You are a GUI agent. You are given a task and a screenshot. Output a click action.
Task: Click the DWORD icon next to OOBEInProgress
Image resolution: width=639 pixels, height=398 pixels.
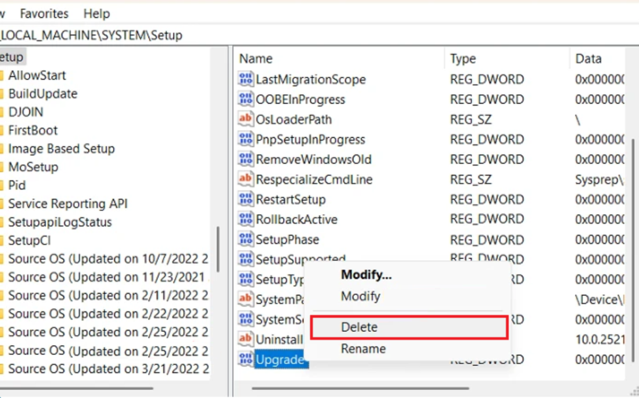[245, 99]
